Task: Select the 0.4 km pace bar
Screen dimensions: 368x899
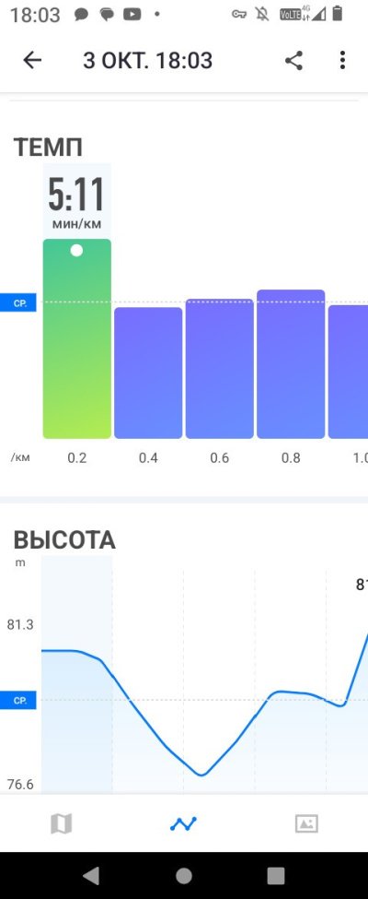Action: 148,373
